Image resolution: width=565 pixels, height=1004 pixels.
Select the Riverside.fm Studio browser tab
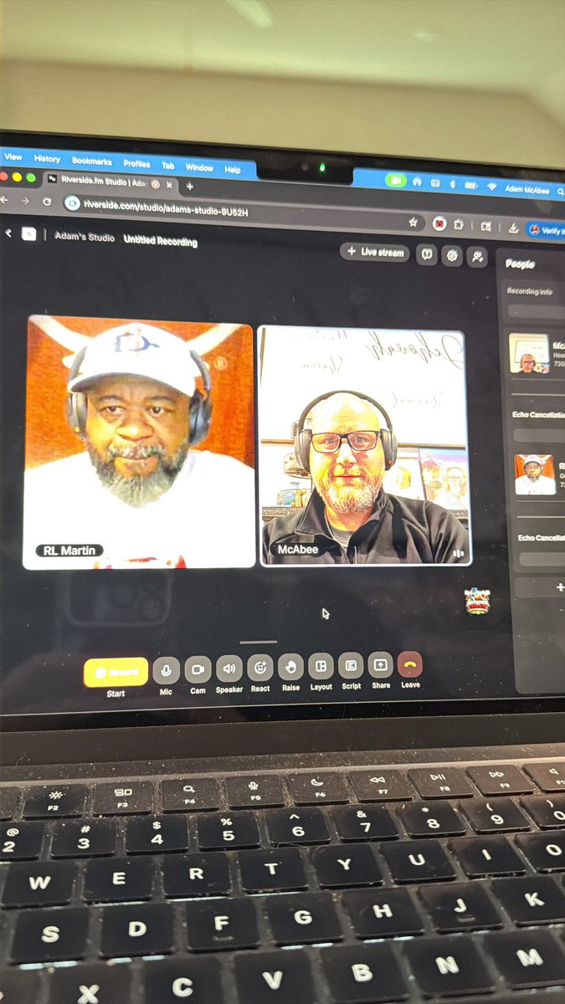pos(110,181)
